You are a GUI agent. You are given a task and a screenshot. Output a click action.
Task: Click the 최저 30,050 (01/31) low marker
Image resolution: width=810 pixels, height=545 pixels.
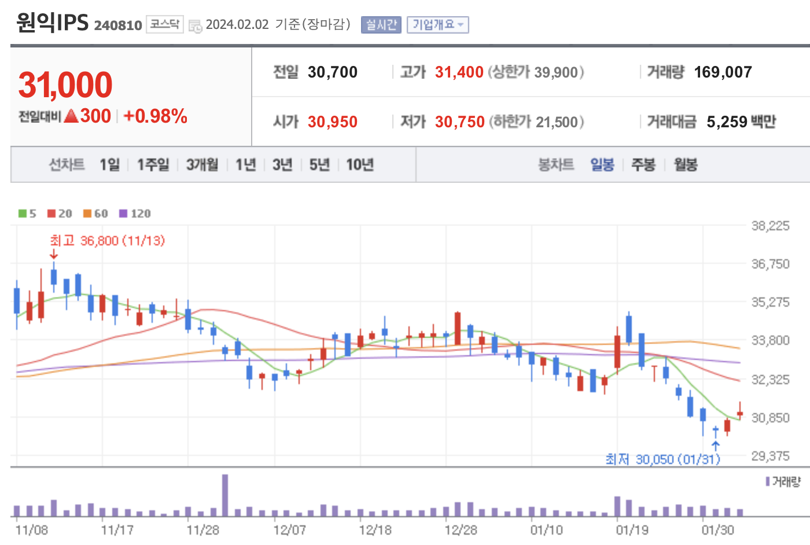click(662, 459)
